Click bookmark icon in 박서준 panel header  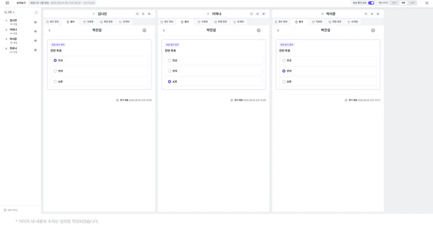click(372, 14)
